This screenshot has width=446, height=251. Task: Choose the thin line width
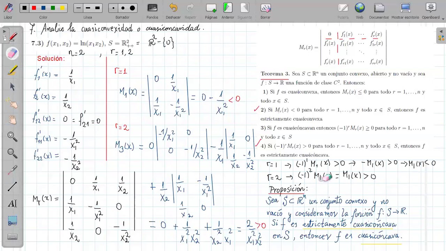coord(78,8)
